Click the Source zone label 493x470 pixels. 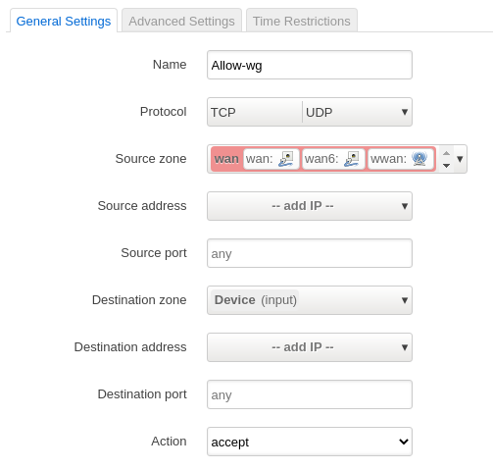click(151, 159)
